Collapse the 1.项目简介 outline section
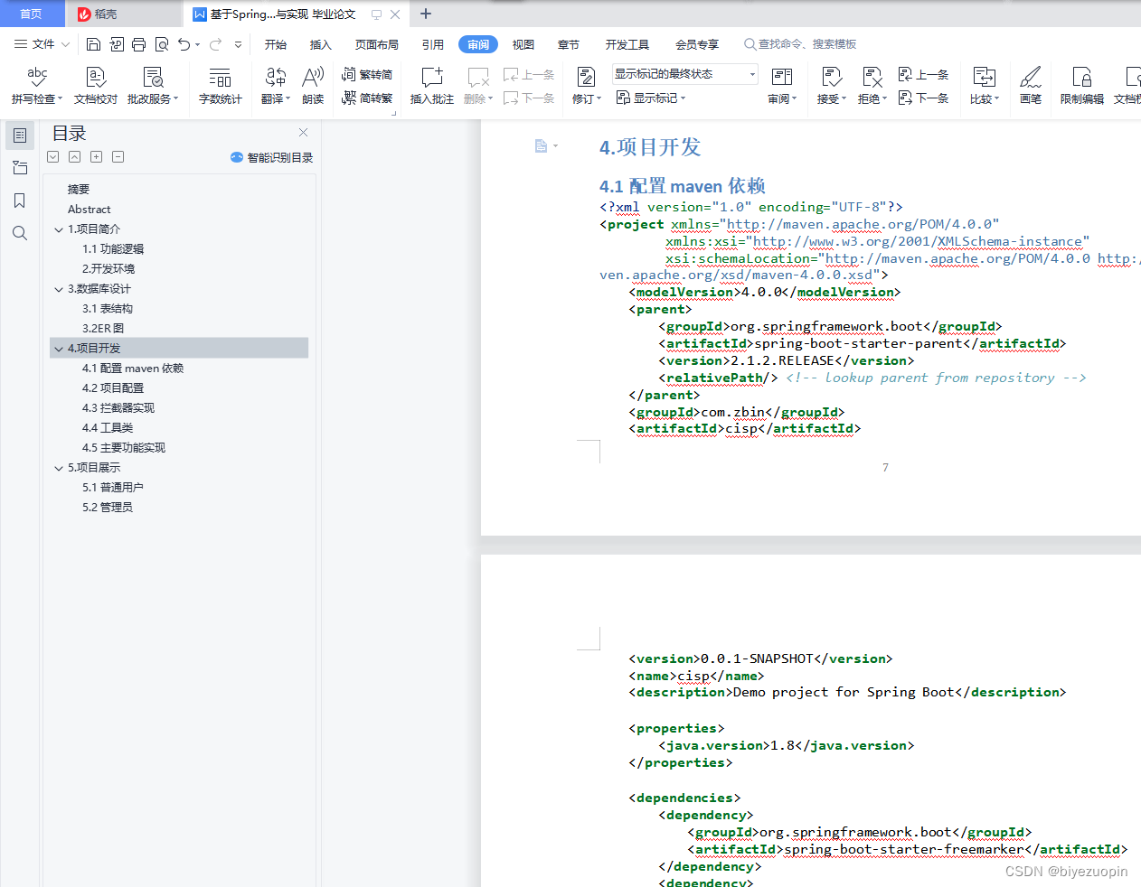This screenshot has height=887, width=1141. click(59, 229)
